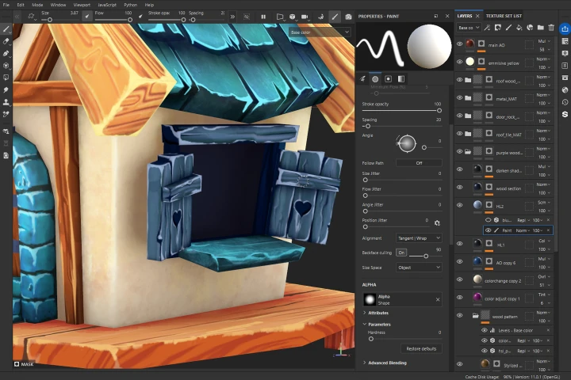Open the brush symmetry settings icon
Viewport: 571px width, 380px height.
(32, 17)
